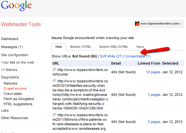Click the falsified-security-checks URL text
Screen dimensions: 186x133
click(80, 95)
